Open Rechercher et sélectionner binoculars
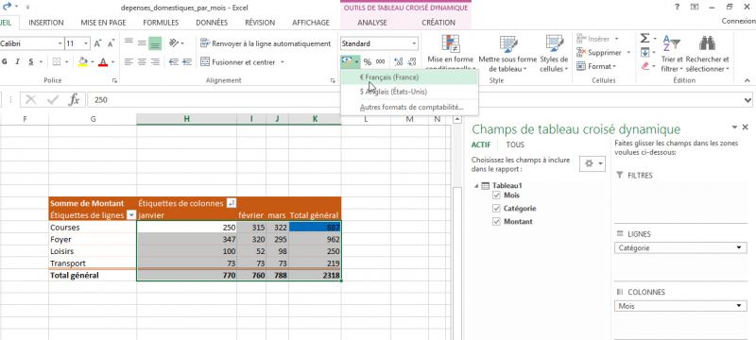 [707, 54]
